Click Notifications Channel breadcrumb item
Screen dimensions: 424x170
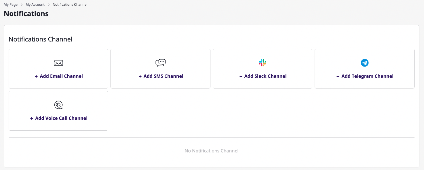(70, 5)
